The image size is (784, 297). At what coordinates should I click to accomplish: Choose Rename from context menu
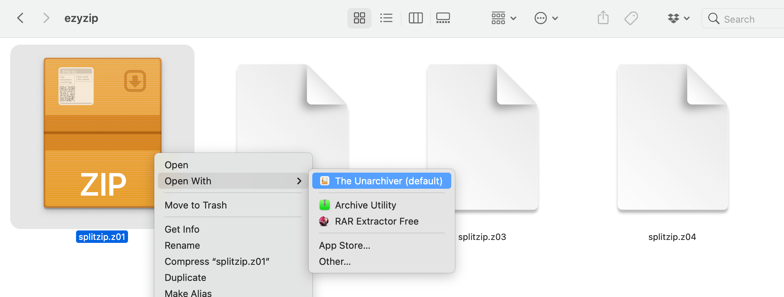coord(233,245)
